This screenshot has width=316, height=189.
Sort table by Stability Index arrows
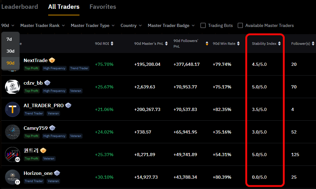pyautogui.click(x=279, y=44)
